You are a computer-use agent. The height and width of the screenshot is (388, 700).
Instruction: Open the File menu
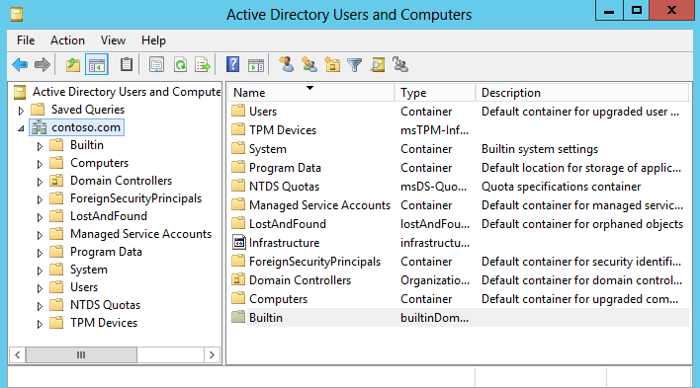pos(26,40)
